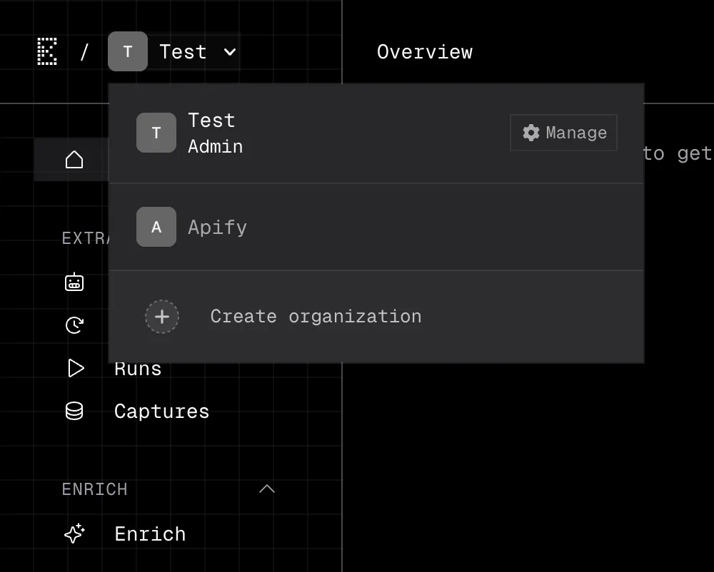Click the sparkle icon next to Enrich
Screen dimensions: 714x572
[74, 533]
